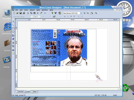Open the font size dropdown
The width and height of the screenshot is (134, 100).
[39, 17]
